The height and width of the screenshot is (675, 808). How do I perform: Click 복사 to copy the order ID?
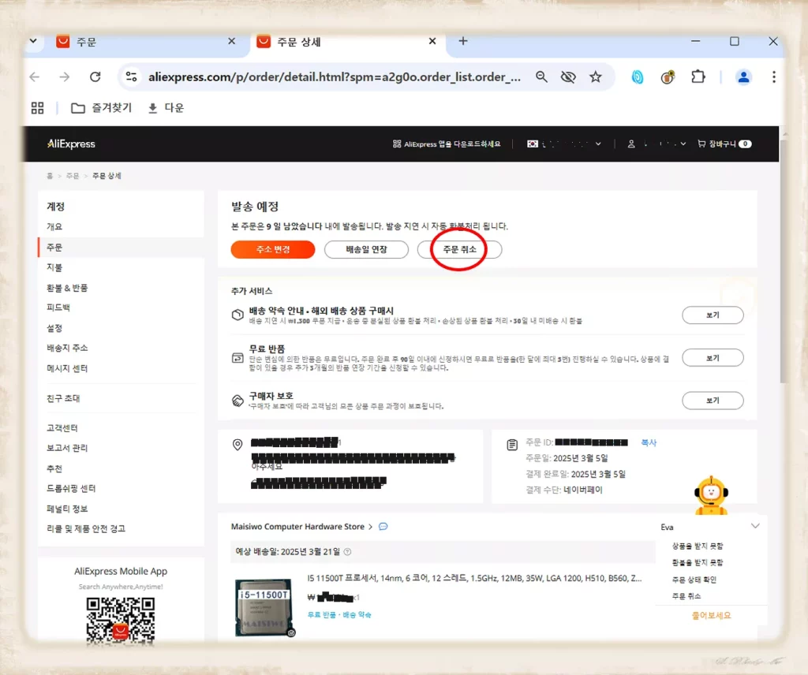point(649,442)
